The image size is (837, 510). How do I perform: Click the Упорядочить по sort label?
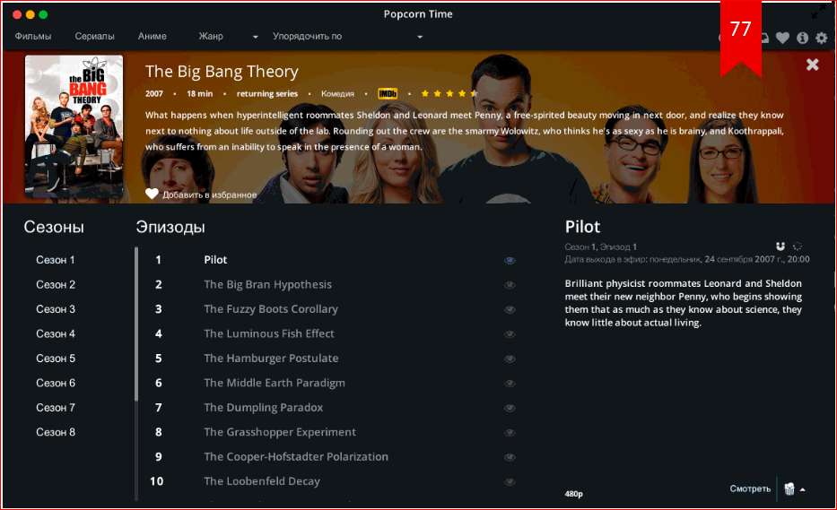pos(307,36)
